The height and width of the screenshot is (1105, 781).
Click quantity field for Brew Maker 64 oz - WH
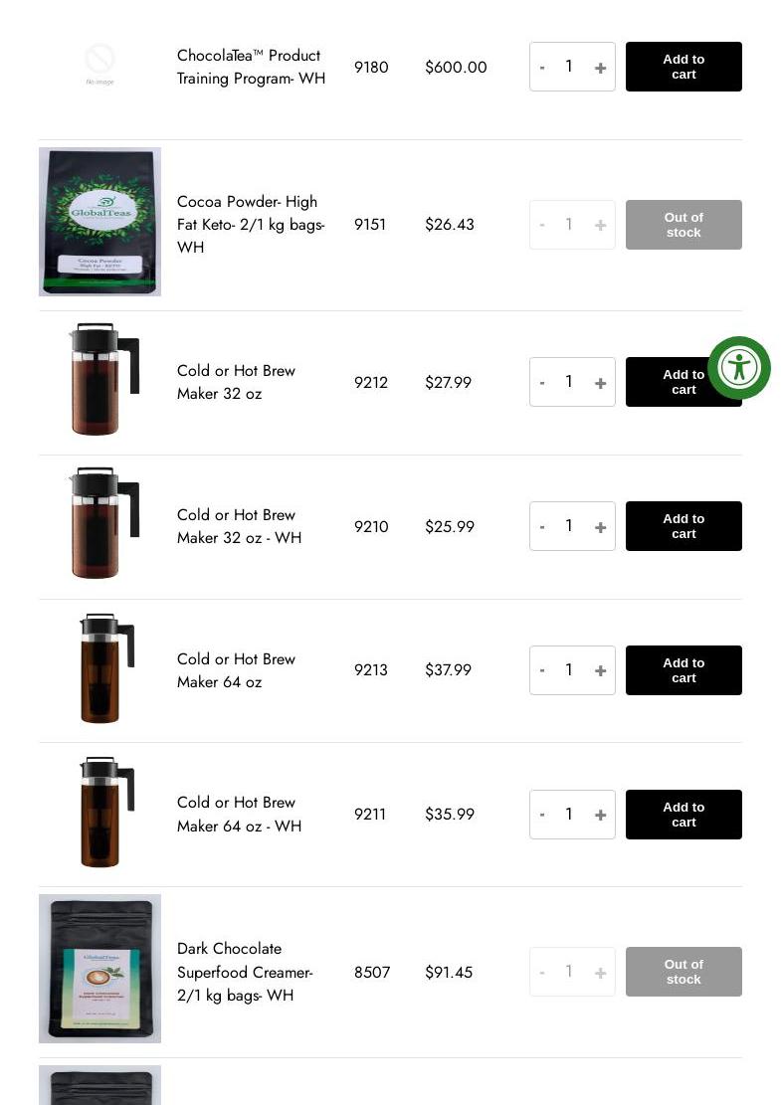point(569,814)
